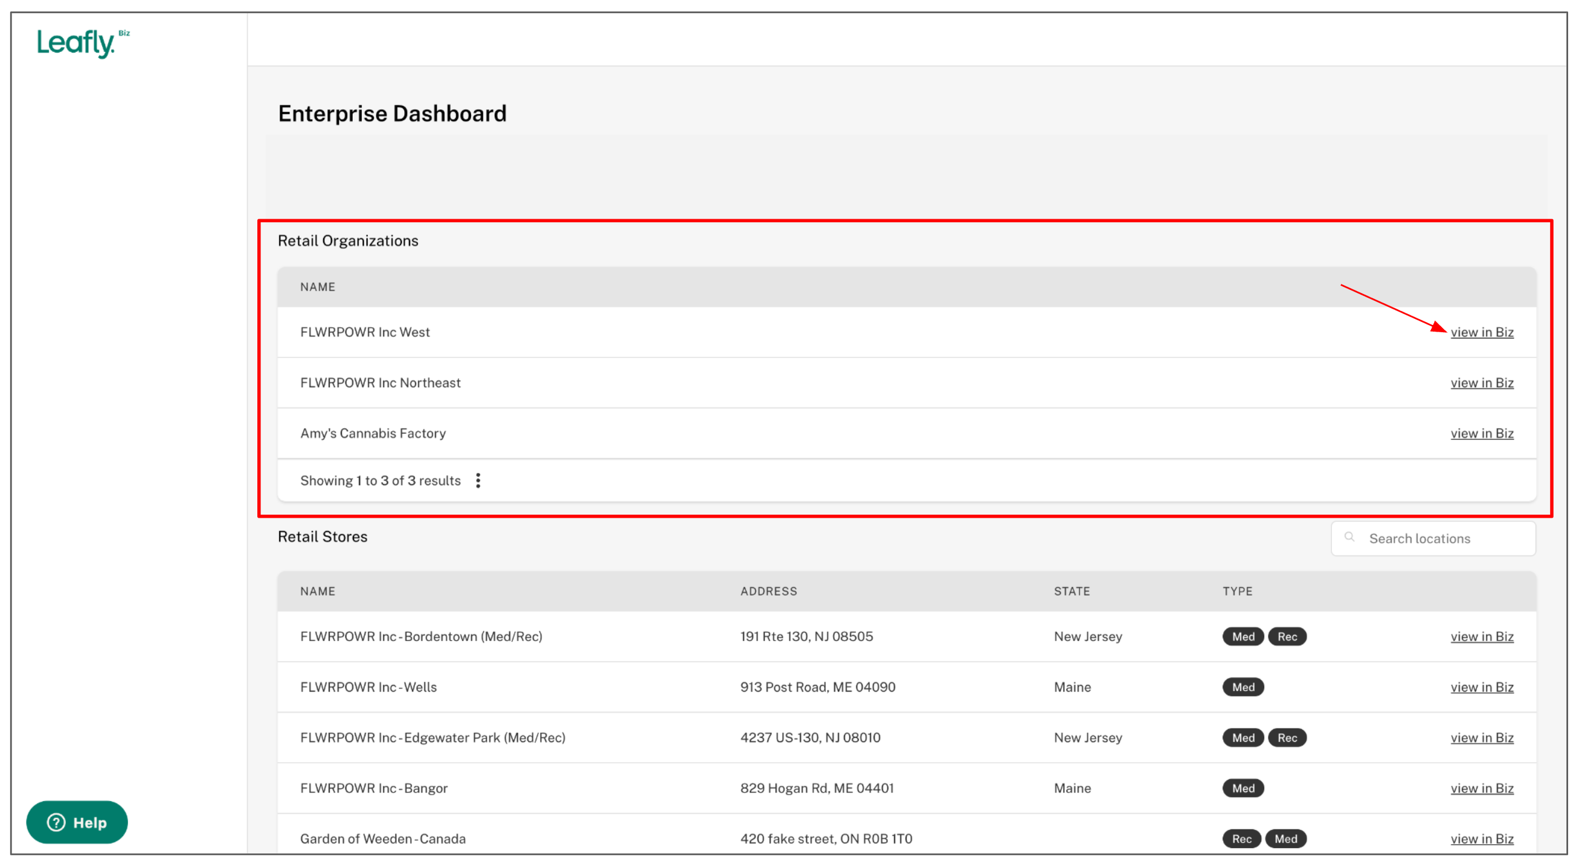Click the search magnifier icon
Viewport: 1579px width, 865px height.
[x=1349, y=537]
